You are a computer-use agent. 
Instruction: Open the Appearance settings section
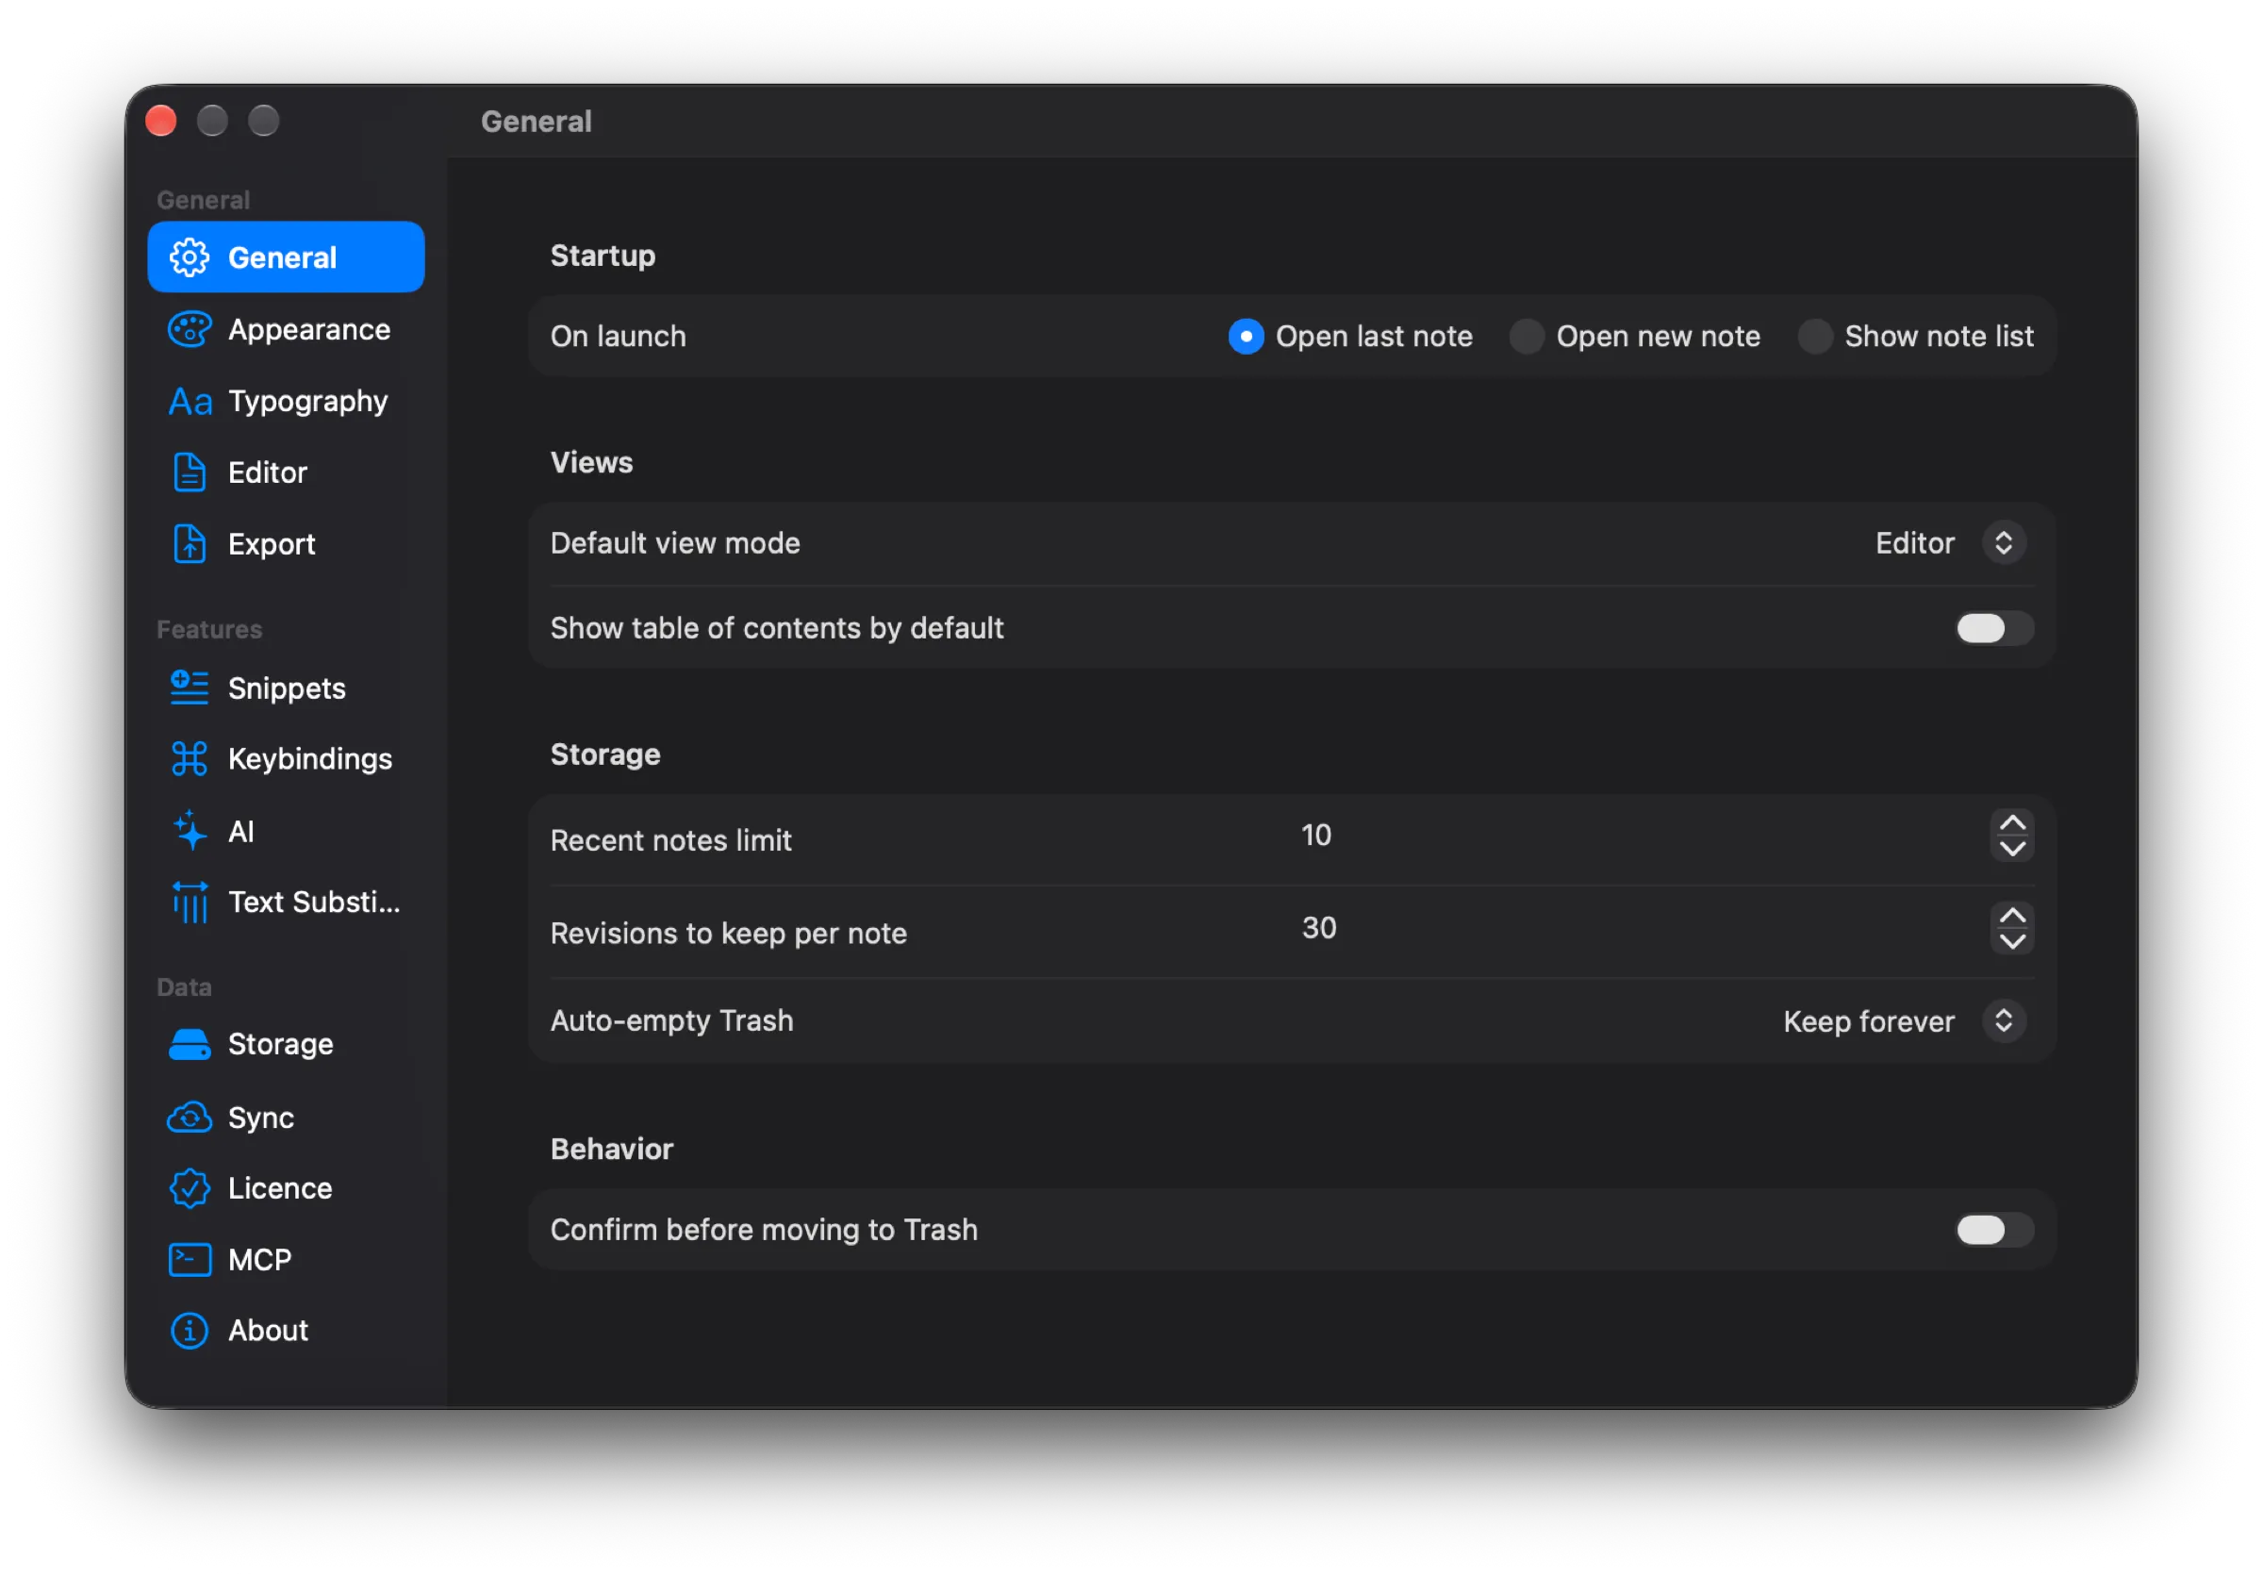(x=286, y=329)
